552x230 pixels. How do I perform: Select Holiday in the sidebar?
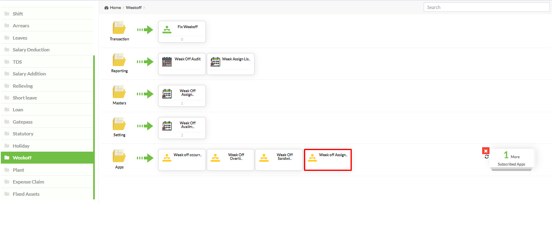coord(47,146)
